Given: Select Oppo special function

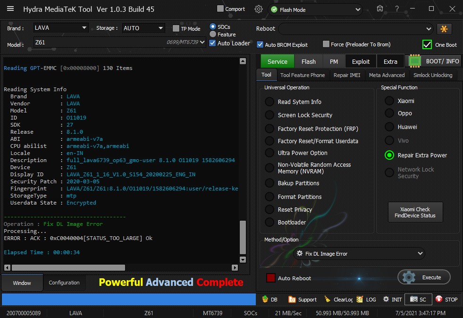Looking at the screenshot, I should (389, 113).
